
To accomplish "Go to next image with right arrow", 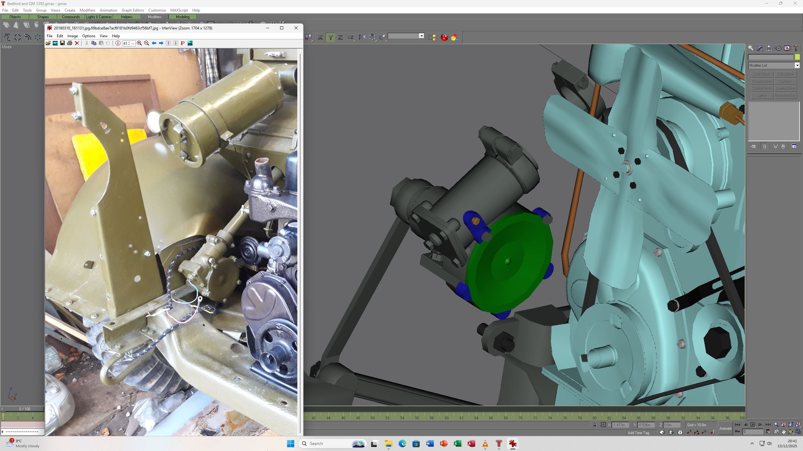I will 161,43.
